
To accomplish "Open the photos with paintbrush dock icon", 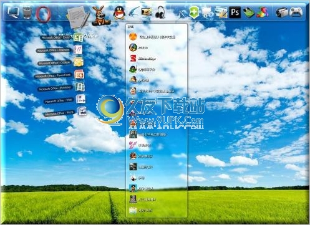I will click(221, 12).
